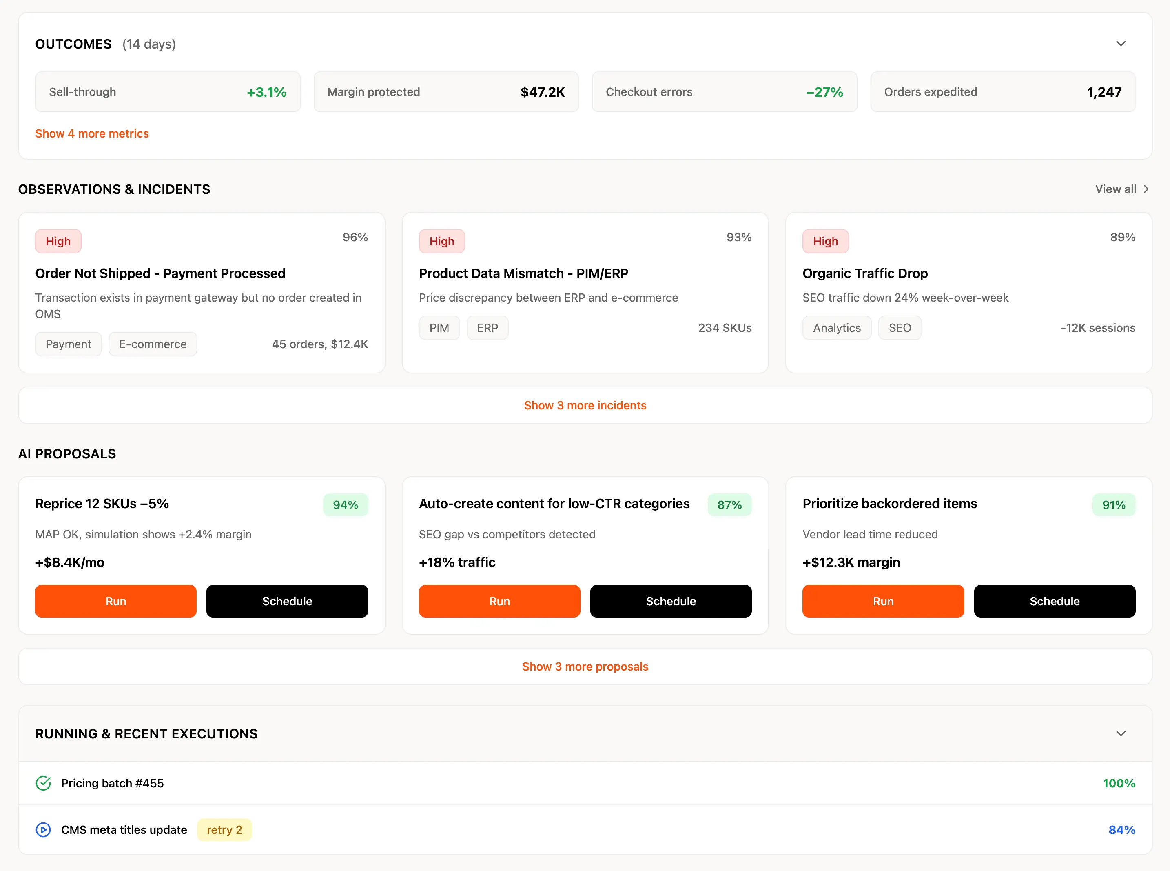Viewport: 1170px width, 871px height.
Task: Open the Checkout errors metric tile
Action: [724, 92]
